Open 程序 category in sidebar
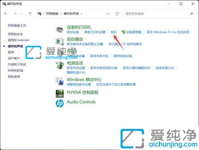 click(11, 53)
